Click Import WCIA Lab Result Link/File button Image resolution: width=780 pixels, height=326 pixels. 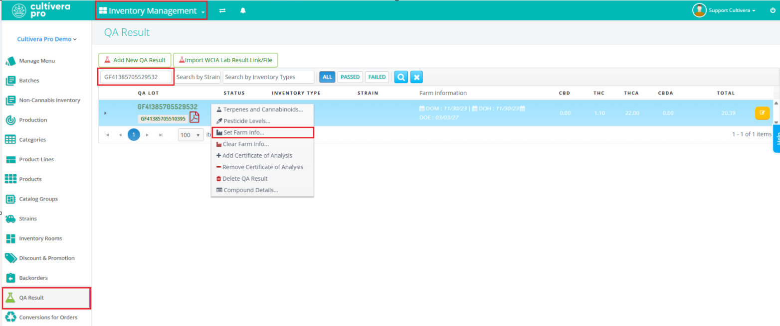(x=225, y=60)
